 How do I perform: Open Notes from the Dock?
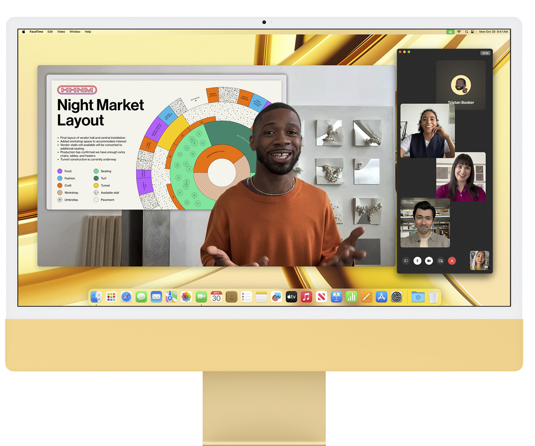coord(261,297)
